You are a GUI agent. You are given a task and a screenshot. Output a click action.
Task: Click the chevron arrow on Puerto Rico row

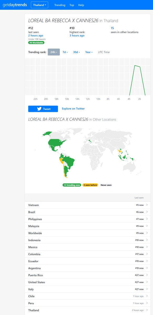pyautogui.click(x=147, y=275)
